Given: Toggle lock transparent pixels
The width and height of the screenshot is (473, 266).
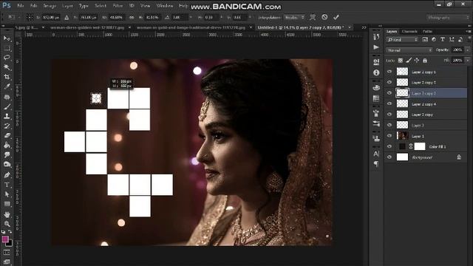Looking at the screenshot, I should pyautogui.click(x=401, y=61).
